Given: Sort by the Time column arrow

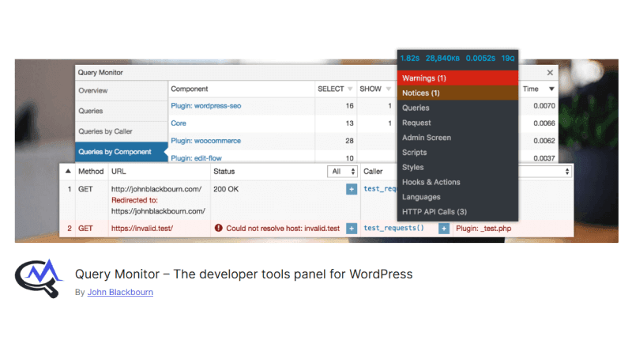Looking at the screenshot, I should [x=551, y=89].
